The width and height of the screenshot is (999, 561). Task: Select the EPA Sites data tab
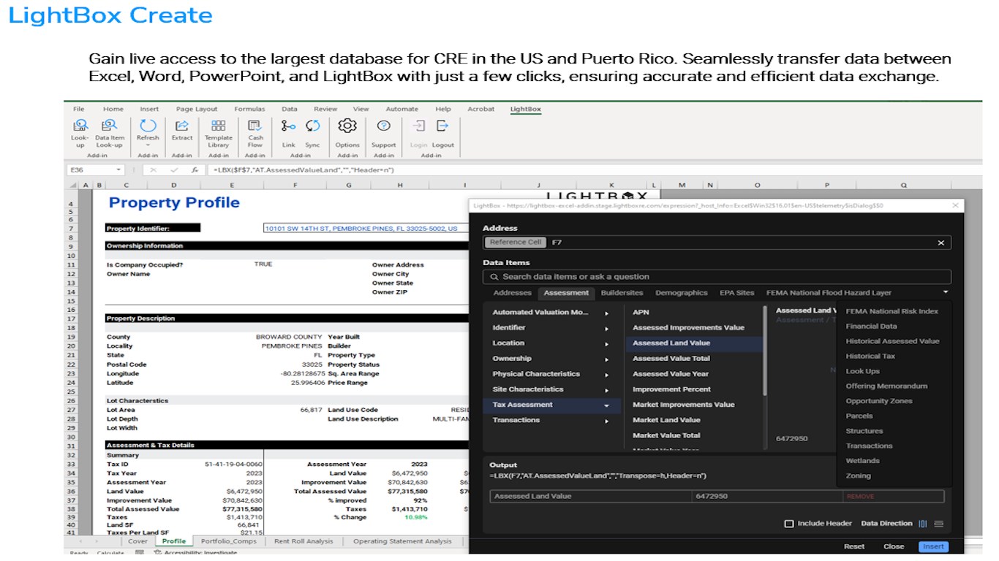(736, 293)
